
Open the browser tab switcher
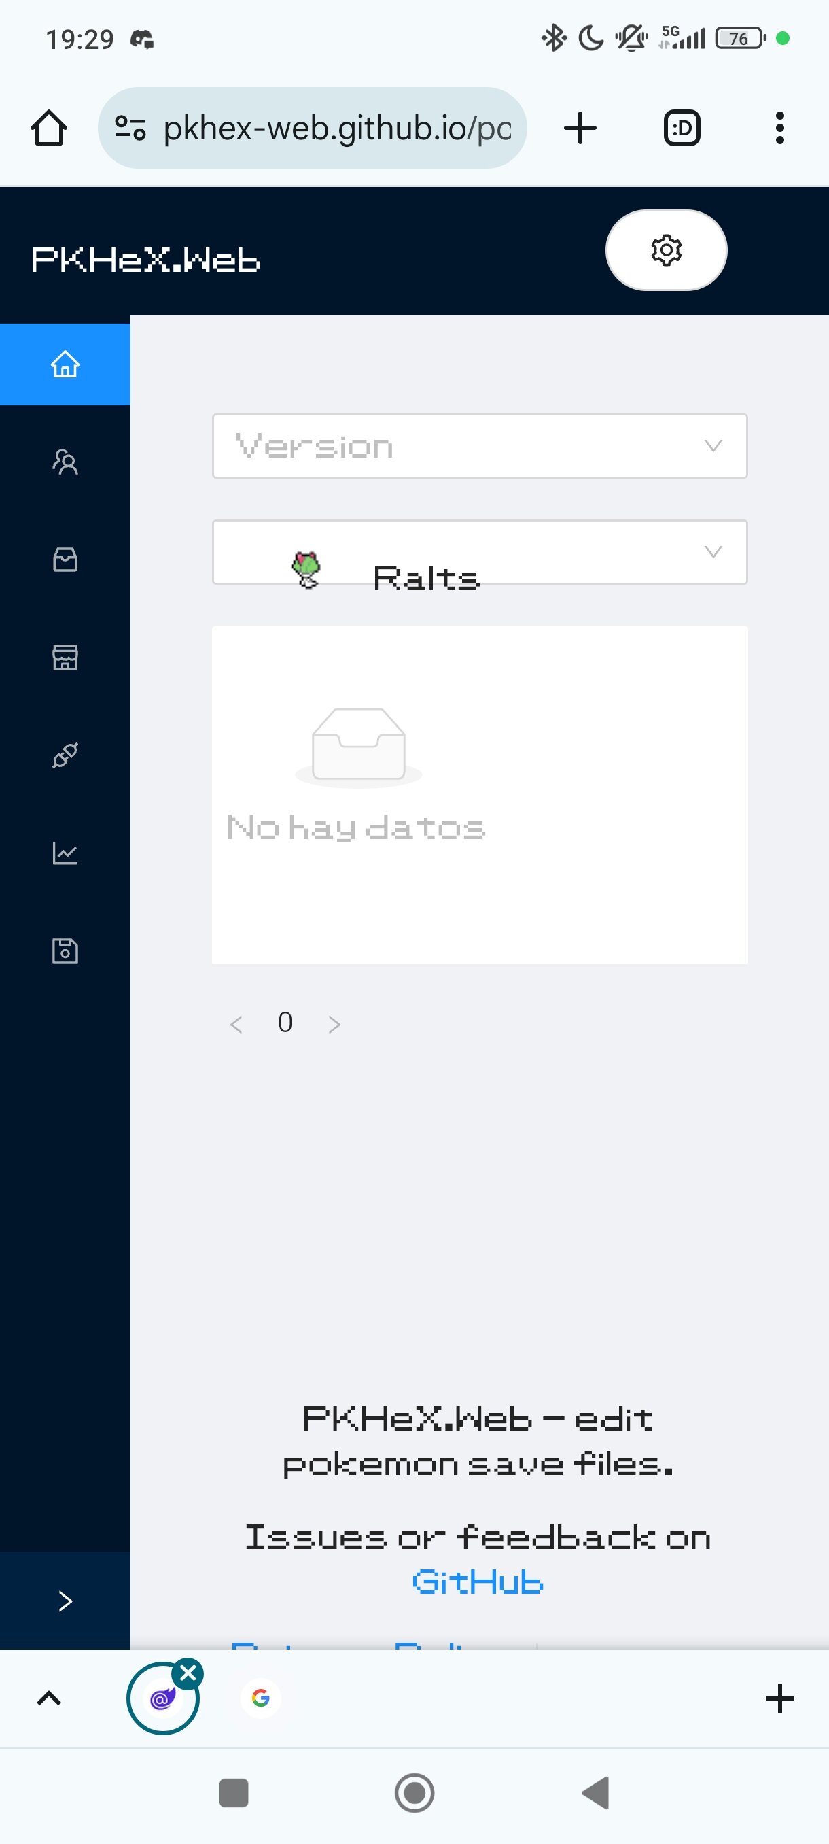pyautogui.click(x=681, y=129)
